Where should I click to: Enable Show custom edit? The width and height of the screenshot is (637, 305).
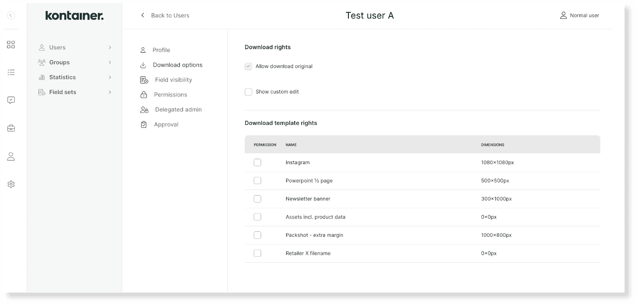pyautogui.click(x=248, y=92)
